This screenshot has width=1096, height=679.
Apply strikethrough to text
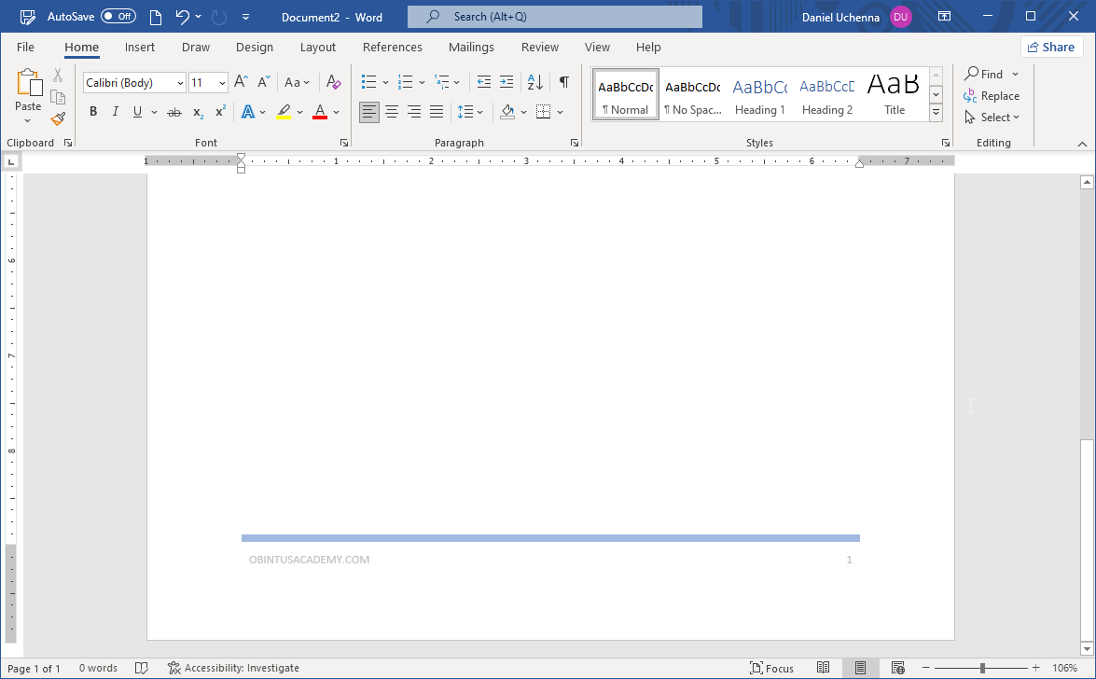[173, 111]
